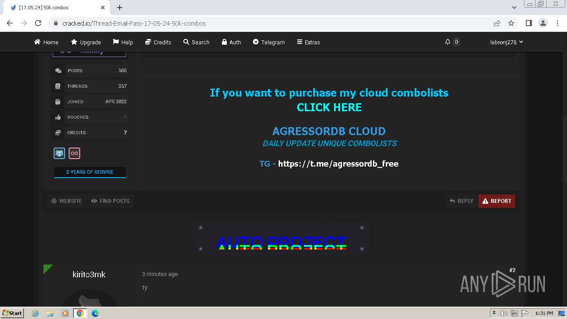Open the Chrome profile avatar
This screenshot has height=319, width=567.
coord(543,23)
